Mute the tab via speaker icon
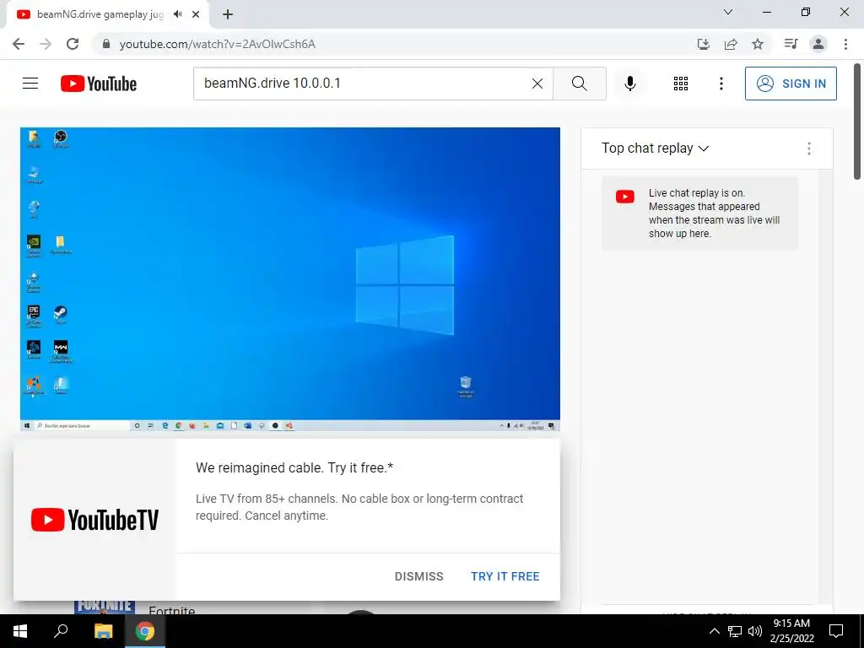Screen dimensions: 864x648 [x=177, y=14]
